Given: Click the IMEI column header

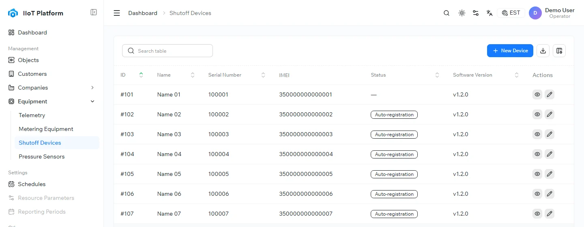Looking at the screenshot, I should [x=284, y=75].
